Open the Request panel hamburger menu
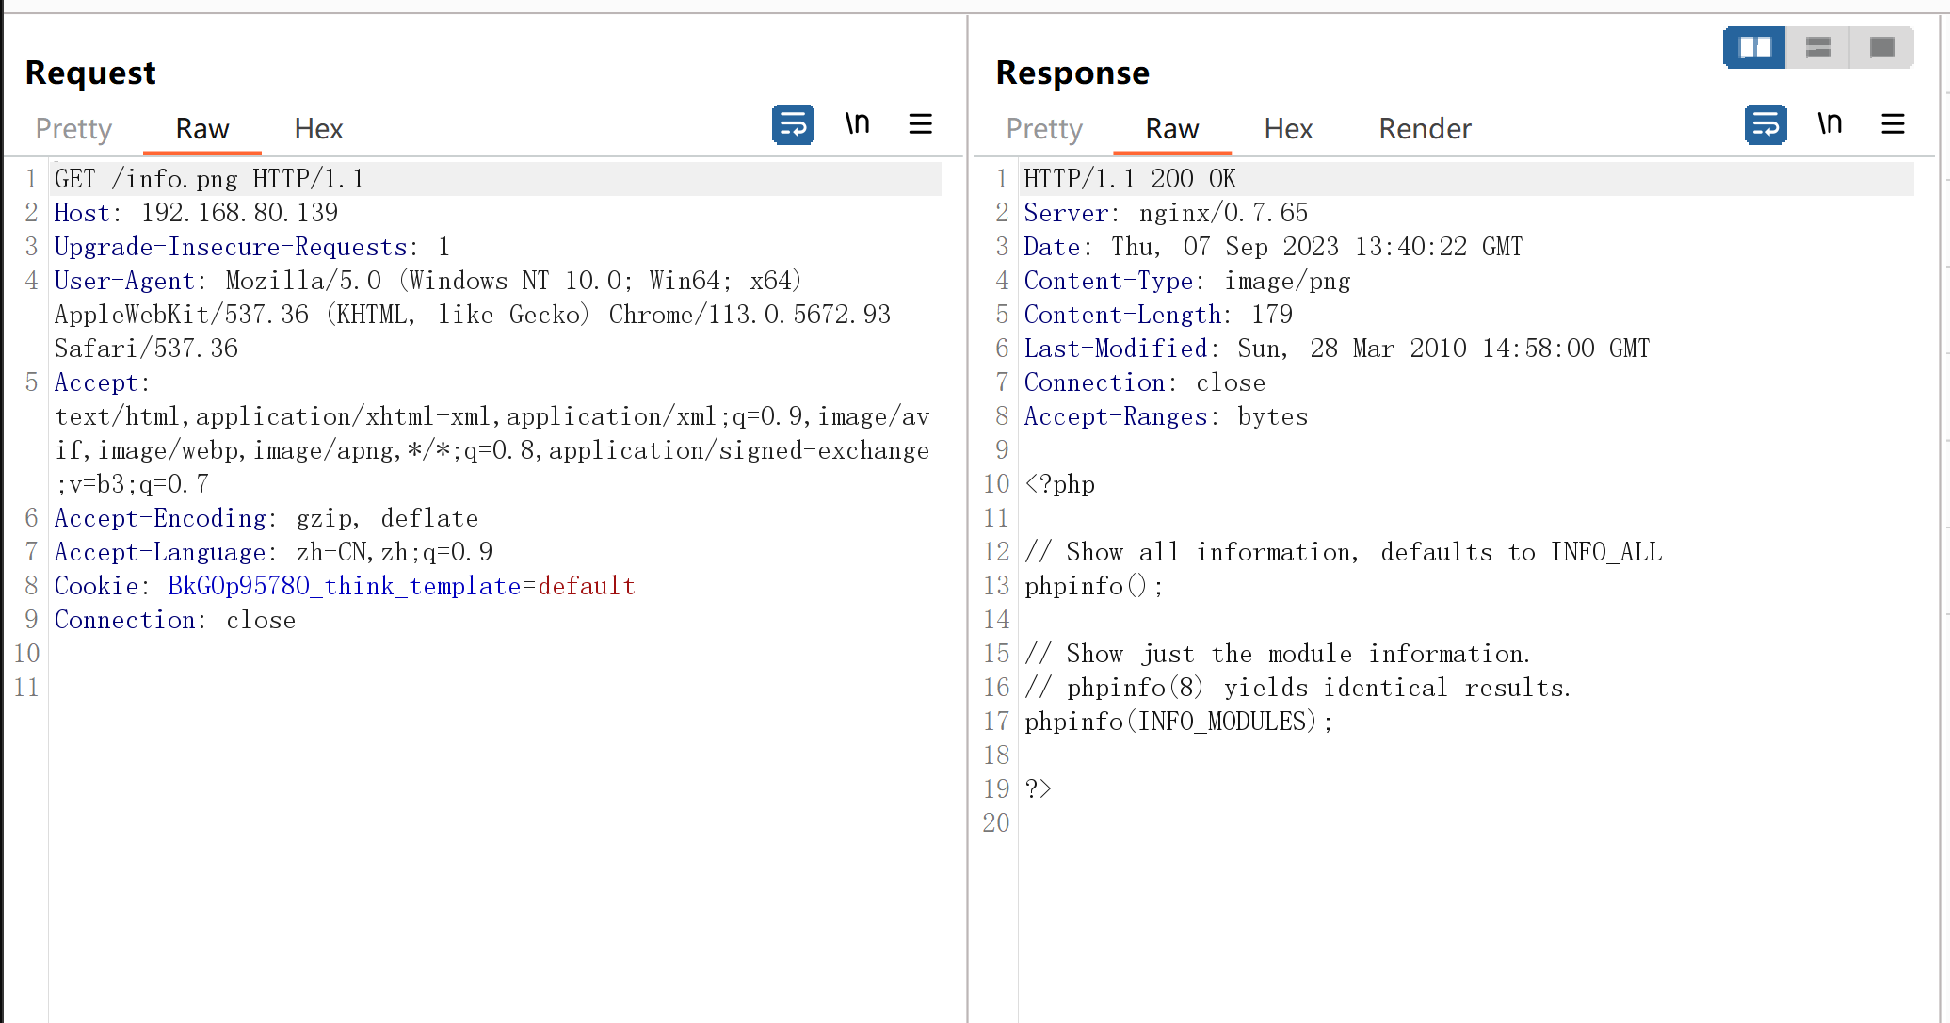Viewport: 1950px width, 1023px height. click(920, 124)
